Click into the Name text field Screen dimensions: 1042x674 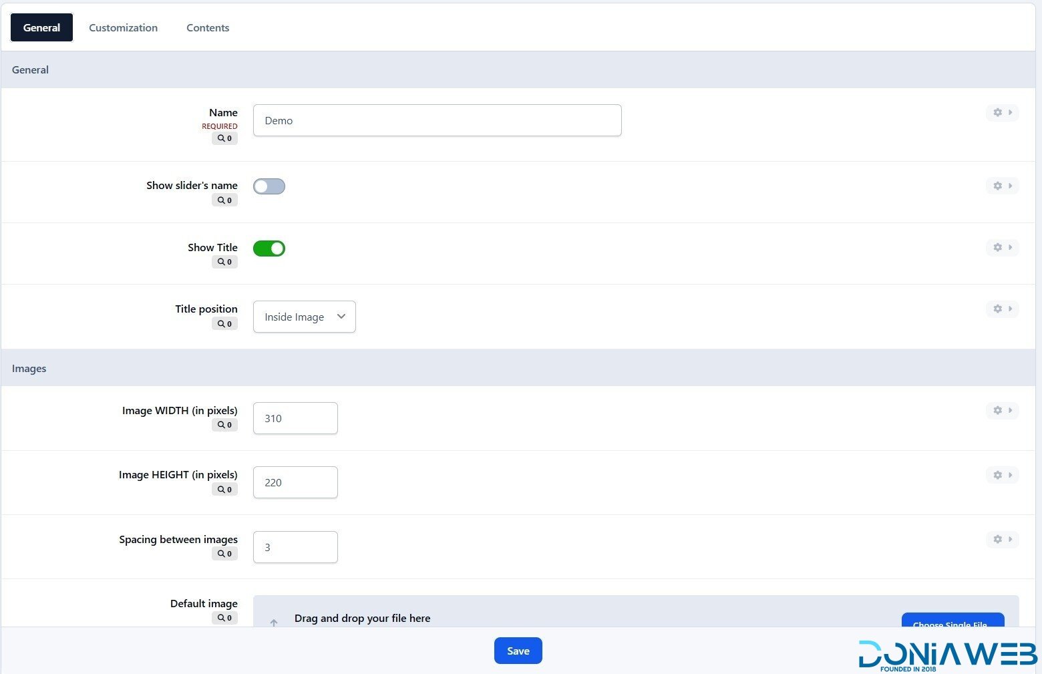[x=437, y=120]
